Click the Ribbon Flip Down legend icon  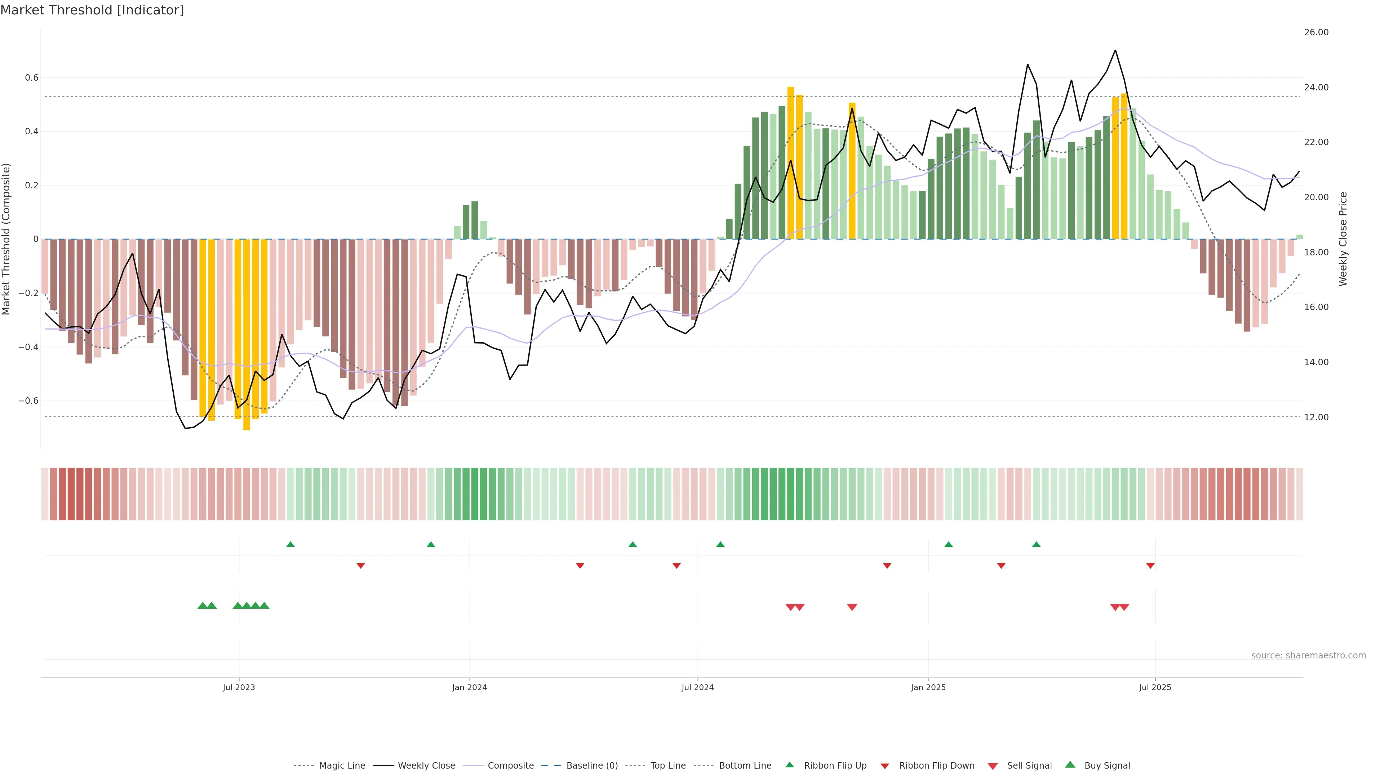[885, 766]
